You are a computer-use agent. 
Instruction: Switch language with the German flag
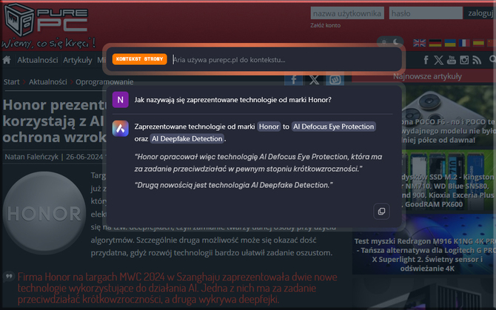pos(435,43)
